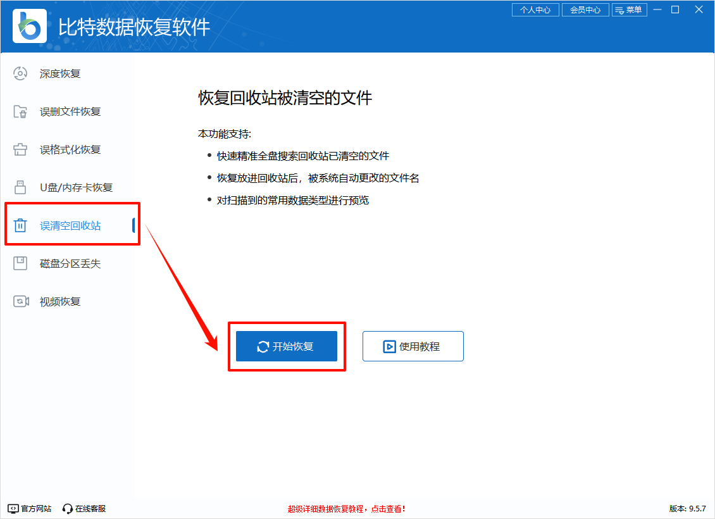Minimize the application window
Screen dimensions: 715x519
click(657, 9)
